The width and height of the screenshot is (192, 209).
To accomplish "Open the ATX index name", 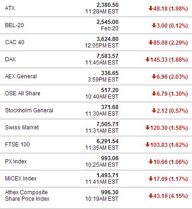I will [10, 8].
